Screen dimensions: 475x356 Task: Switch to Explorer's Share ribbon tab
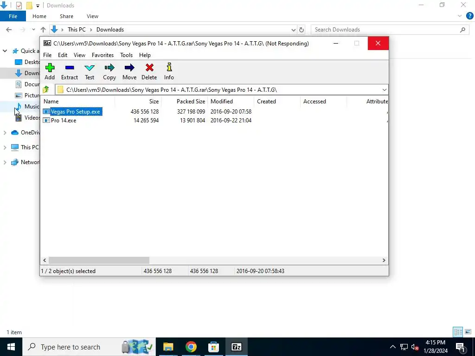(66, 16)
